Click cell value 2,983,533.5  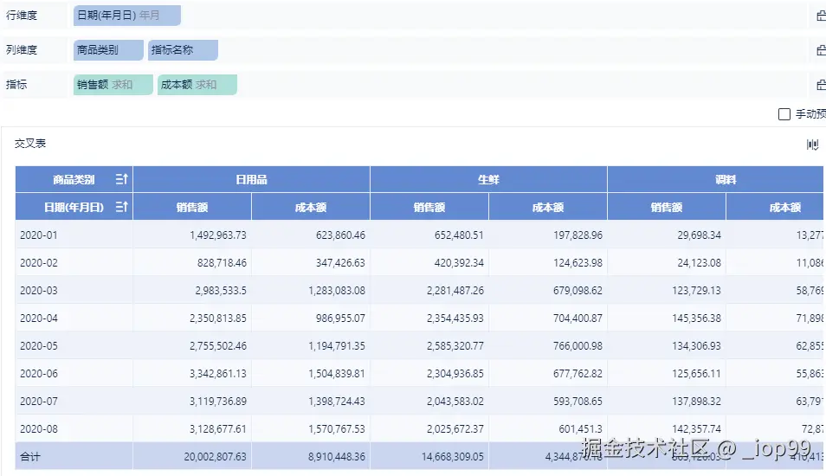coord(221,290)
